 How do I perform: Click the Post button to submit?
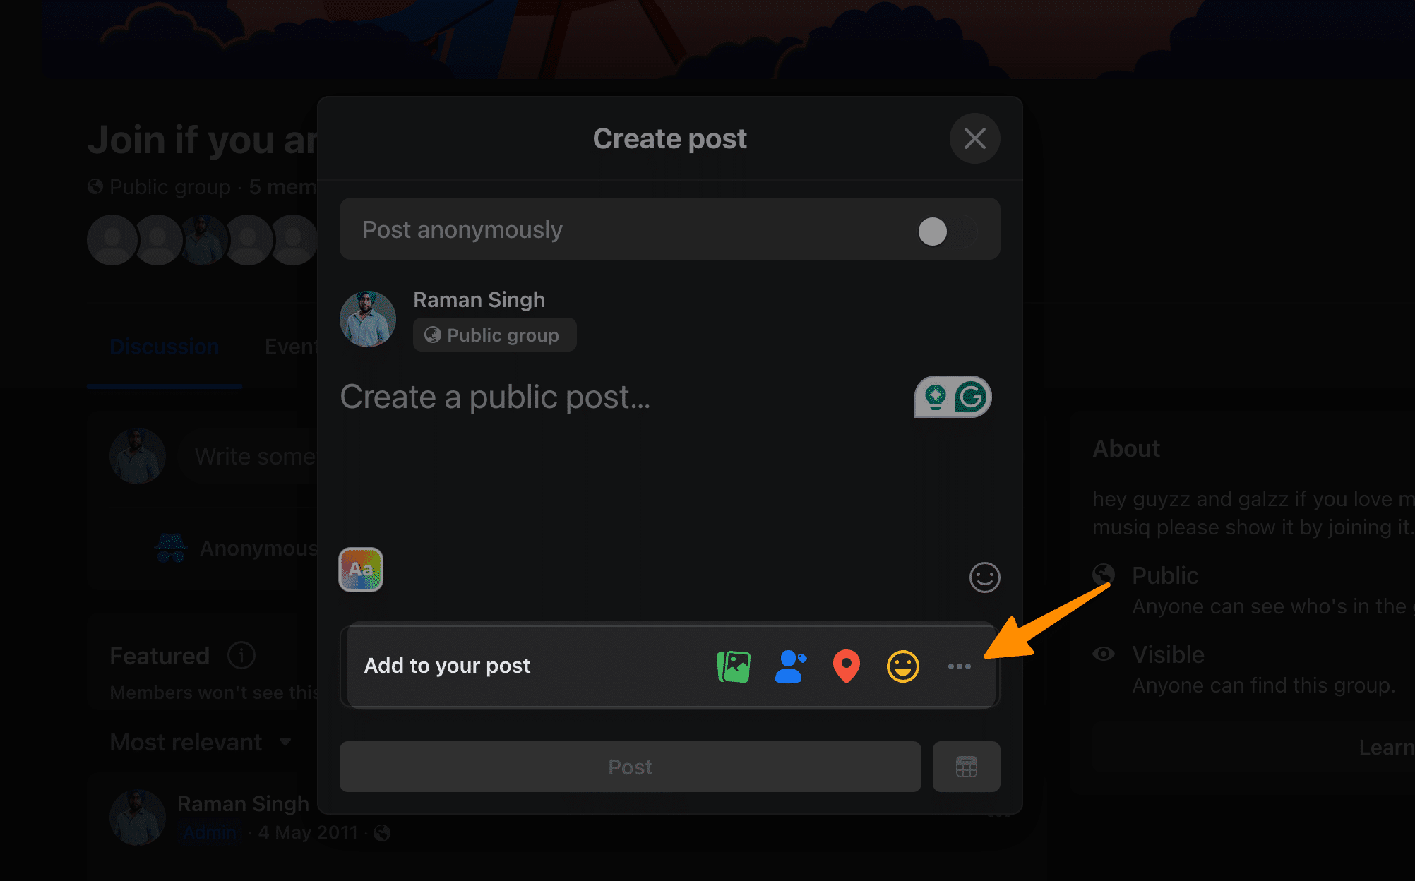point(628,767)
